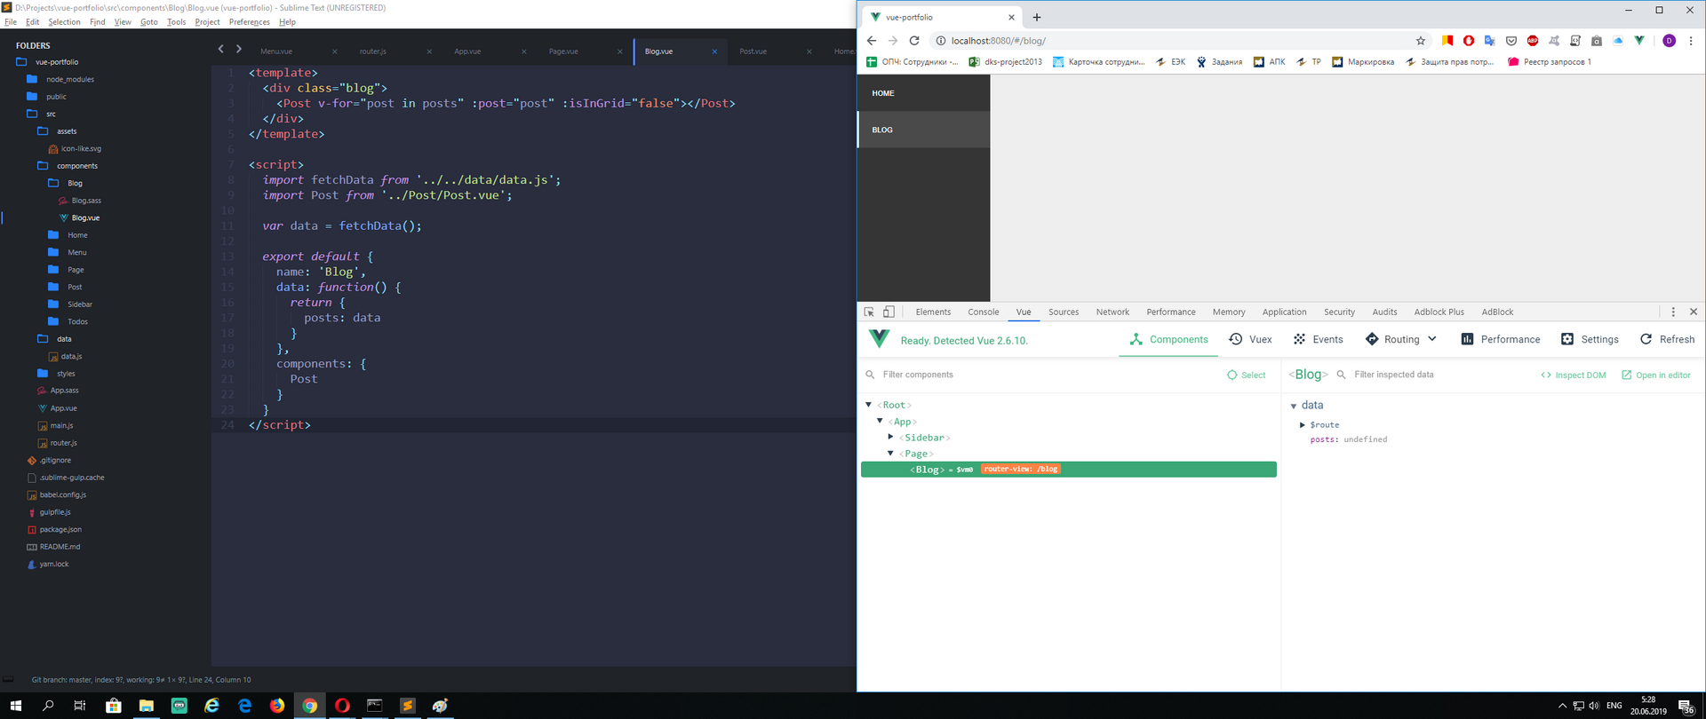Close the DevTools panel
Screen dimensions: 1706x719
point(1694,312)
